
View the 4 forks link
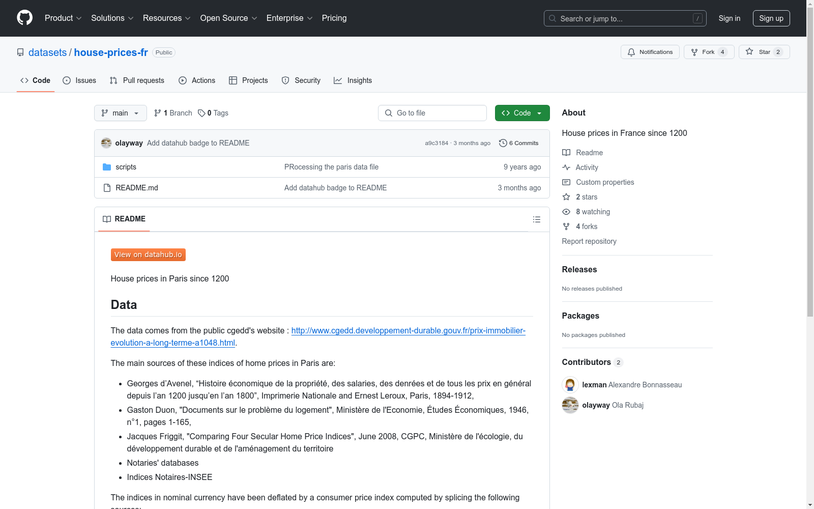pos(580,227)
